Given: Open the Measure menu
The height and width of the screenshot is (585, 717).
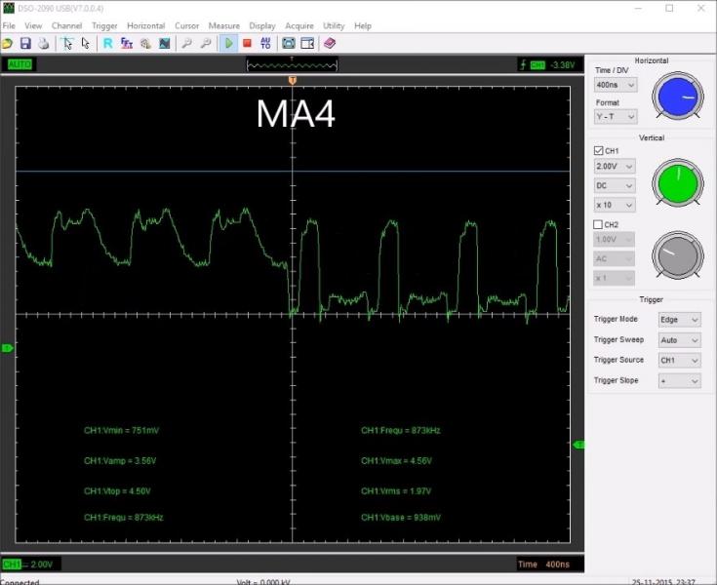Looking at the screenshot, I should point(223,25).
